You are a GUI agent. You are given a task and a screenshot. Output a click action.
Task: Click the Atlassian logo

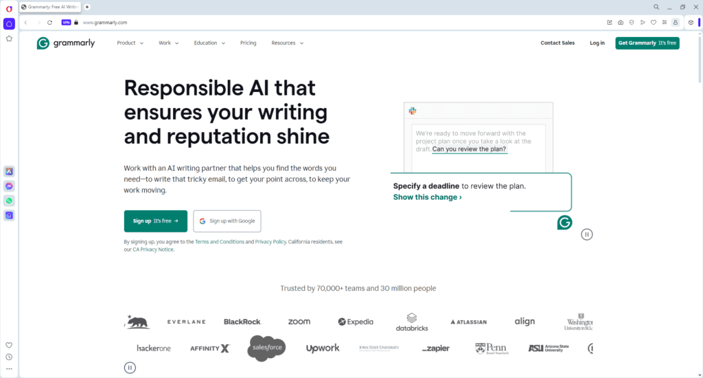(x=468, y=322)
